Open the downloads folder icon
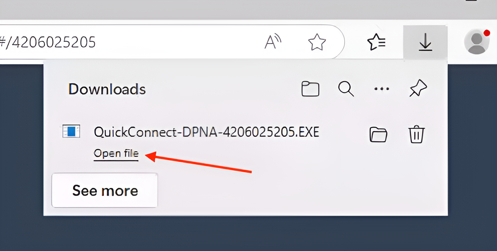Screen dimensions: 497x251 point(310,89)
